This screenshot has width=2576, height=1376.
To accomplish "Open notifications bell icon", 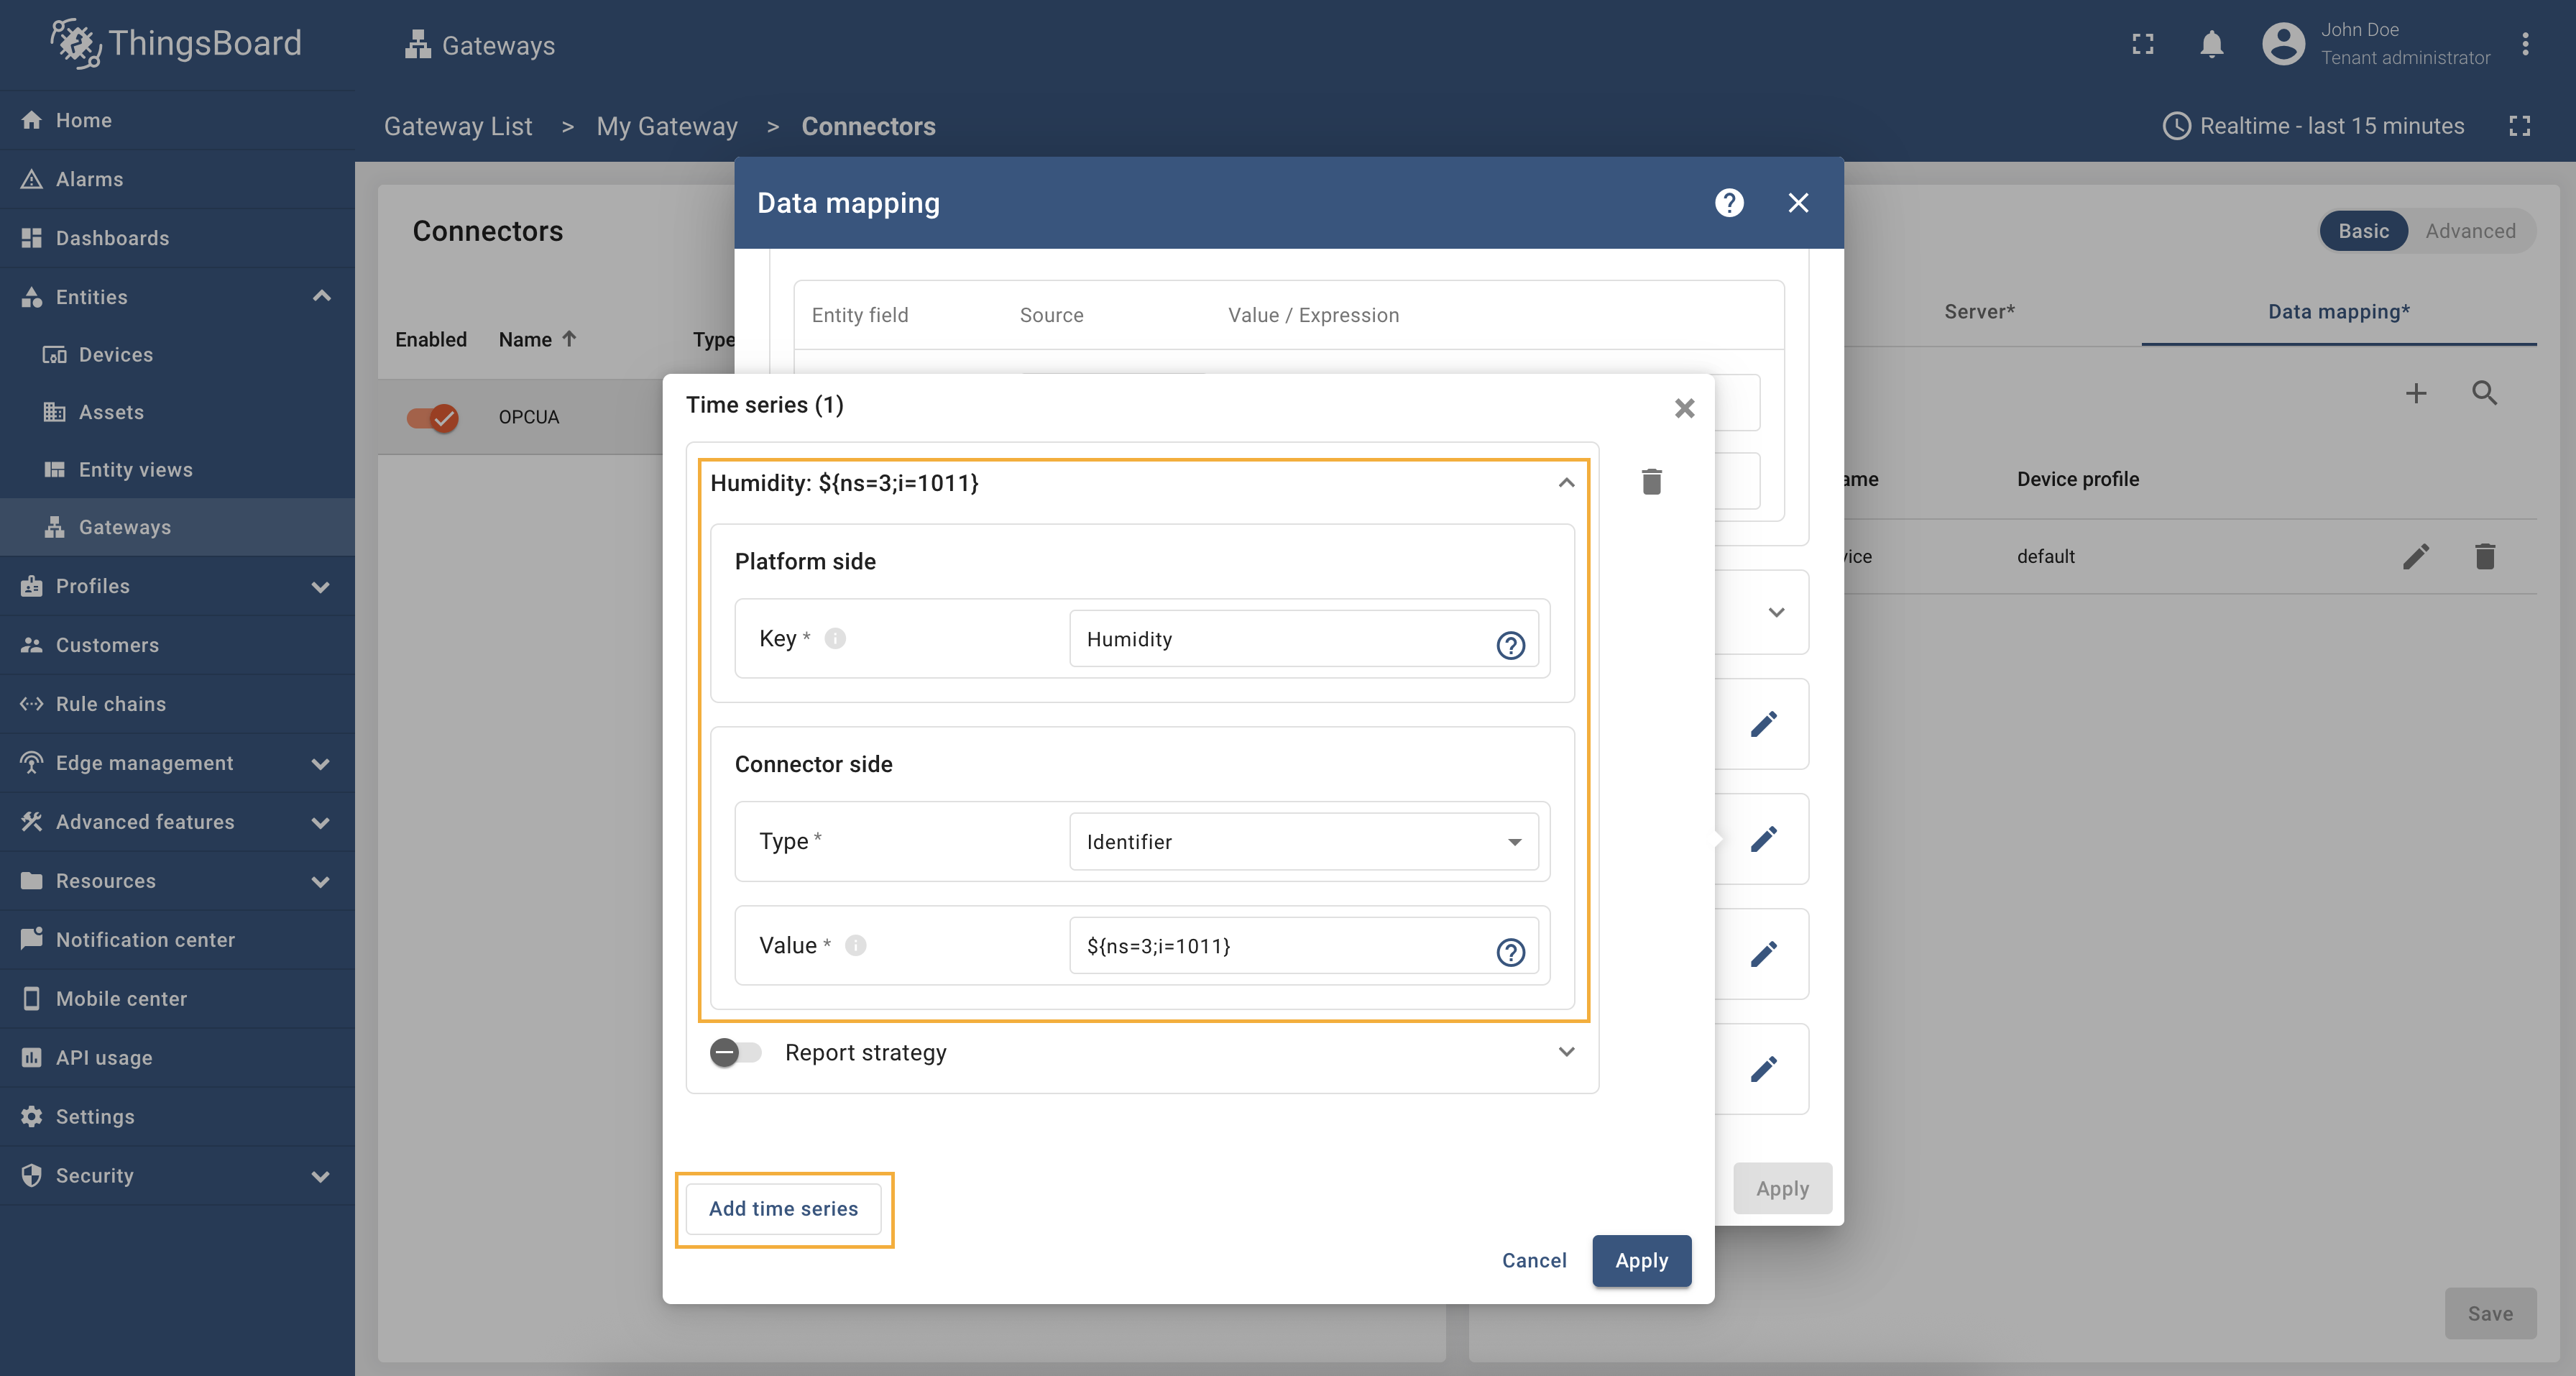I will point(2211,44).
